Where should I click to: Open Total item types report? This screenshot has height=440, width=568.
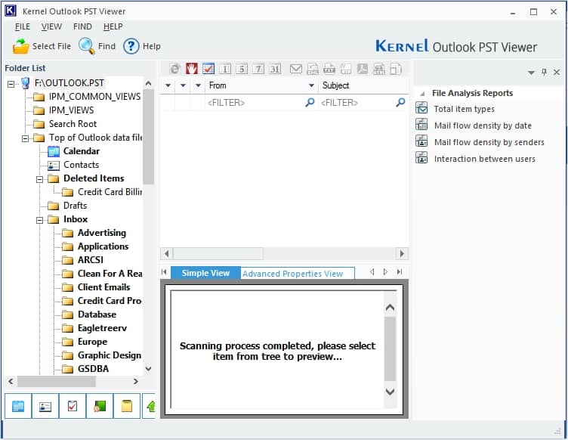[x=455, y=109]
